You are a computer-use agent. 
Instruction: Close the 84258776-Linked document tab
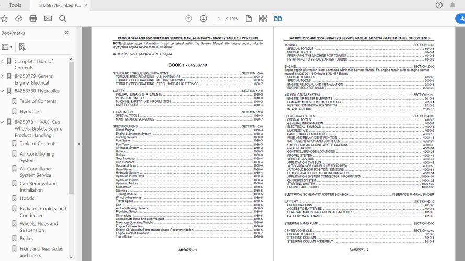85,5
